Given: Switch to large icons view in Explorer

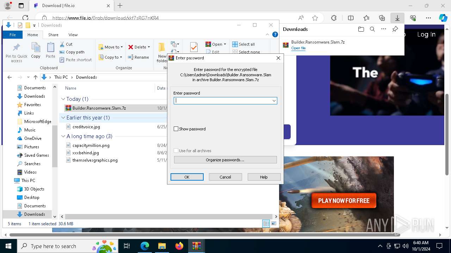Looking at the screenshot, I should [x=274, y=223].
